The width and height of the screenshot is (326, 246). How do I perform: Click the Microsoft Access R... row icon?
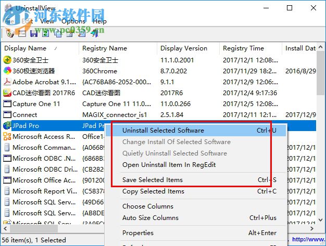(x=7, y=136)
